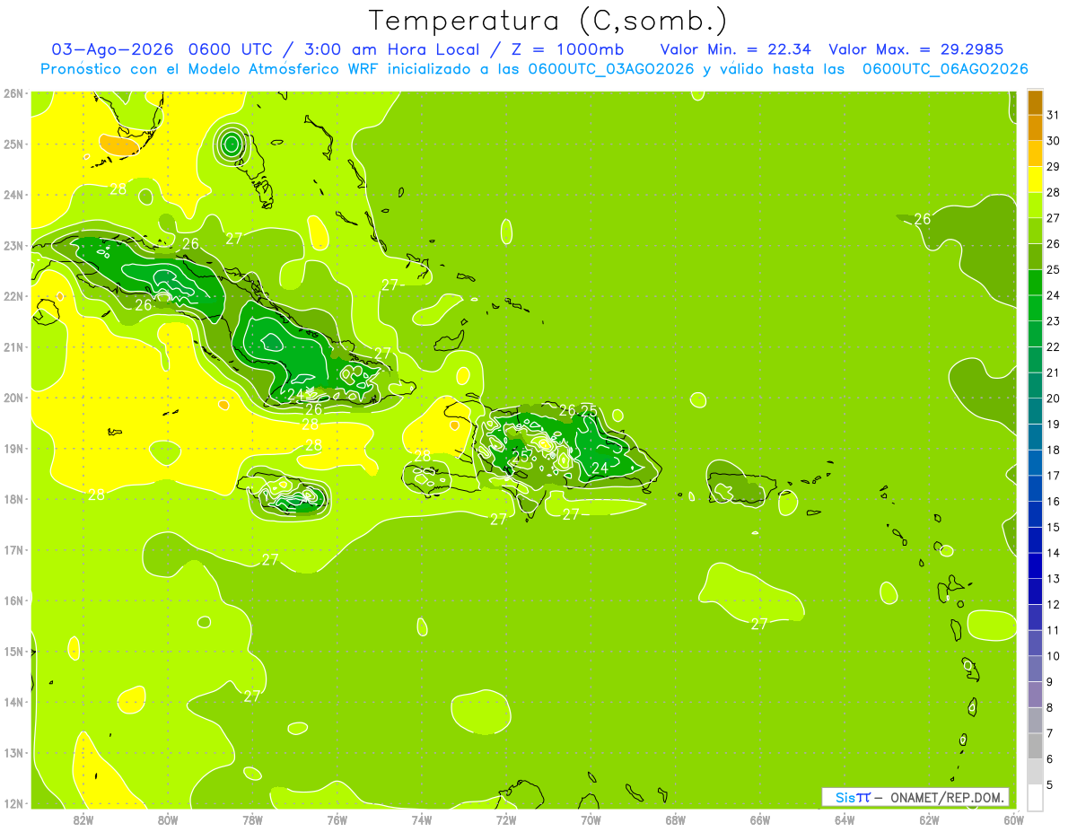
Task: Click the "13N" latitude axis label
Action: (x=13, y=752)
